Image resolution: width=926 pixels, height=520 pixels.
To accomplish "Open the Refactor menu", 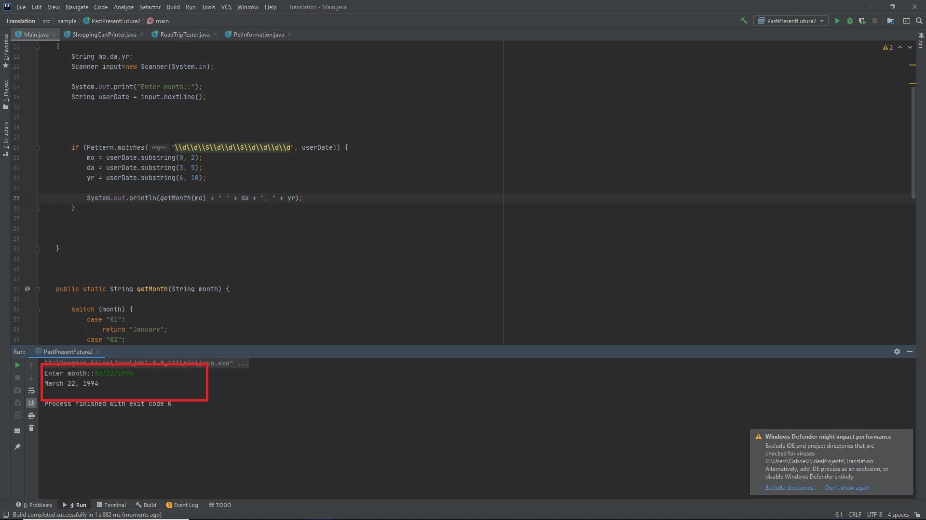I will [150, 7].
